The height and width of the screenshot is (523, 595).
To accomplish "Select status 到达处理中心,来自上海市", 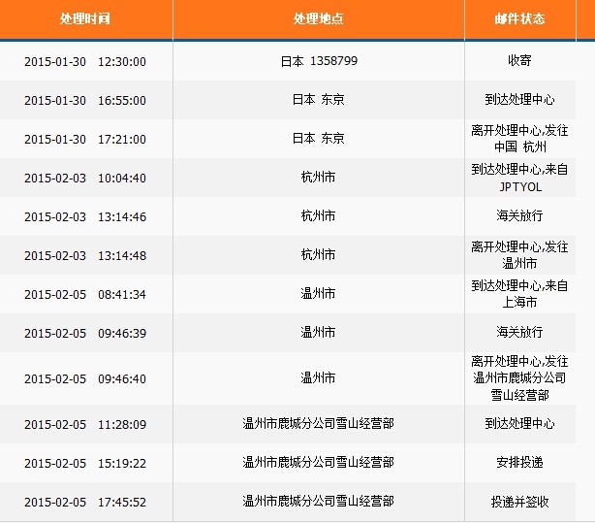I will click(519, 293).
